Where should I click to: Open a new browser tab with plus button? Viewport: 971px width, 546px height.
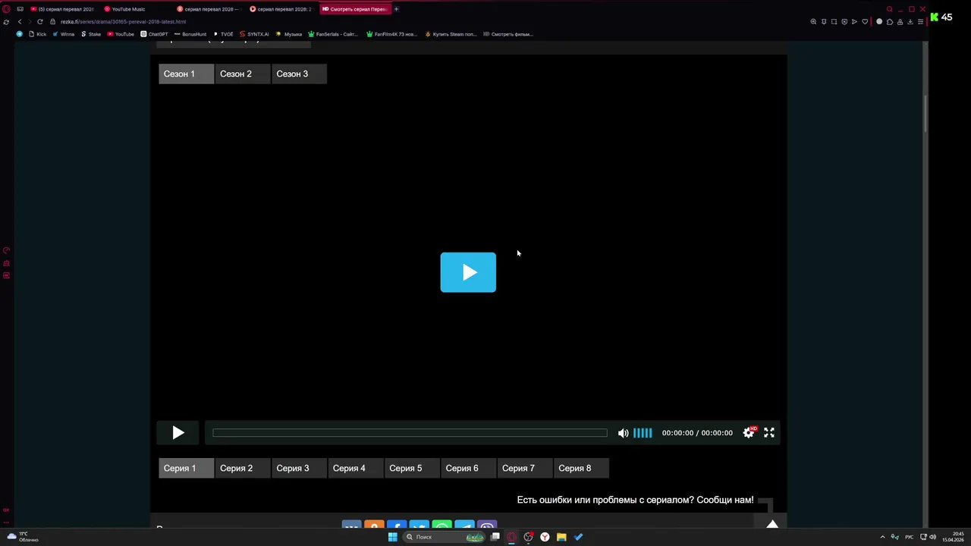[x=396, y=9]
